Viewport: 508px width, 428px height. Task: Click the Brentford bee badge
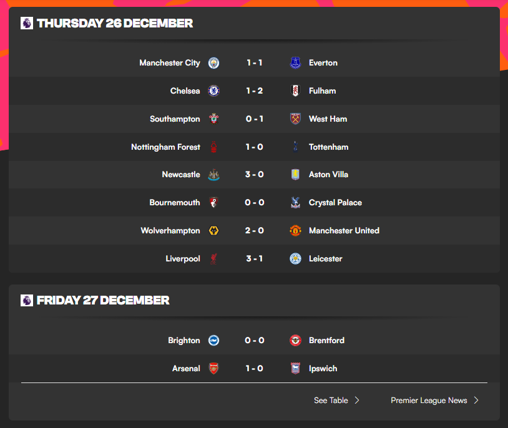click(295, 341)
